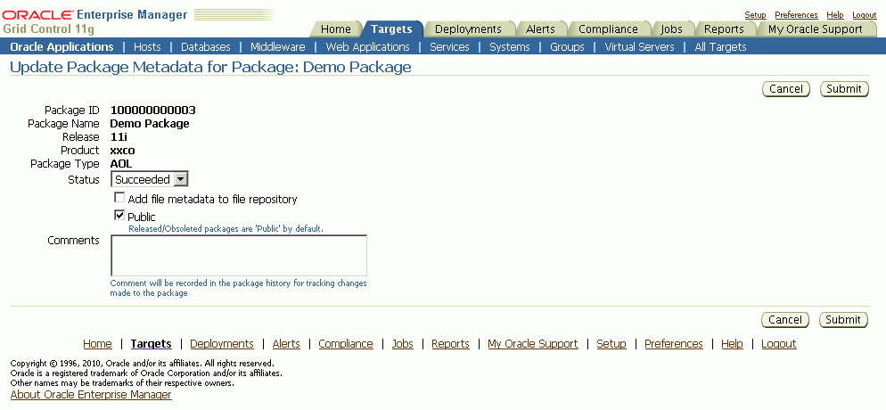This screenshot has width=886, height=410.
Task: Open the Virtual Servers subtab
Action: click(640, 47)
